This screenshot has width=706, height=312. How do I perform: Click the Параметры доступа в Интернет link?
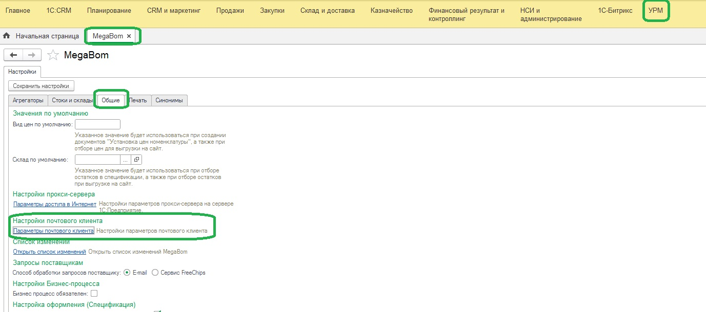54,204
